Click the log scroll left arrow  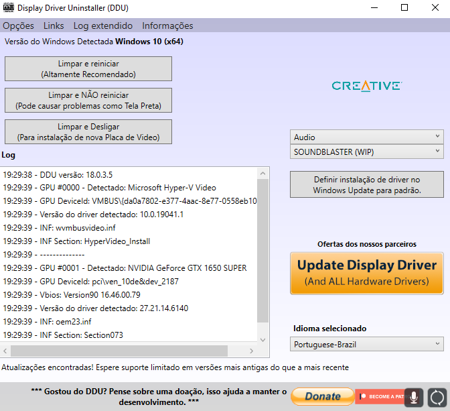[x=5, y=351]
